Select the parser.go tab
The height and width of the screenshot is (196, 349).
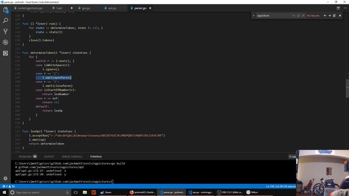pos(140,8)
